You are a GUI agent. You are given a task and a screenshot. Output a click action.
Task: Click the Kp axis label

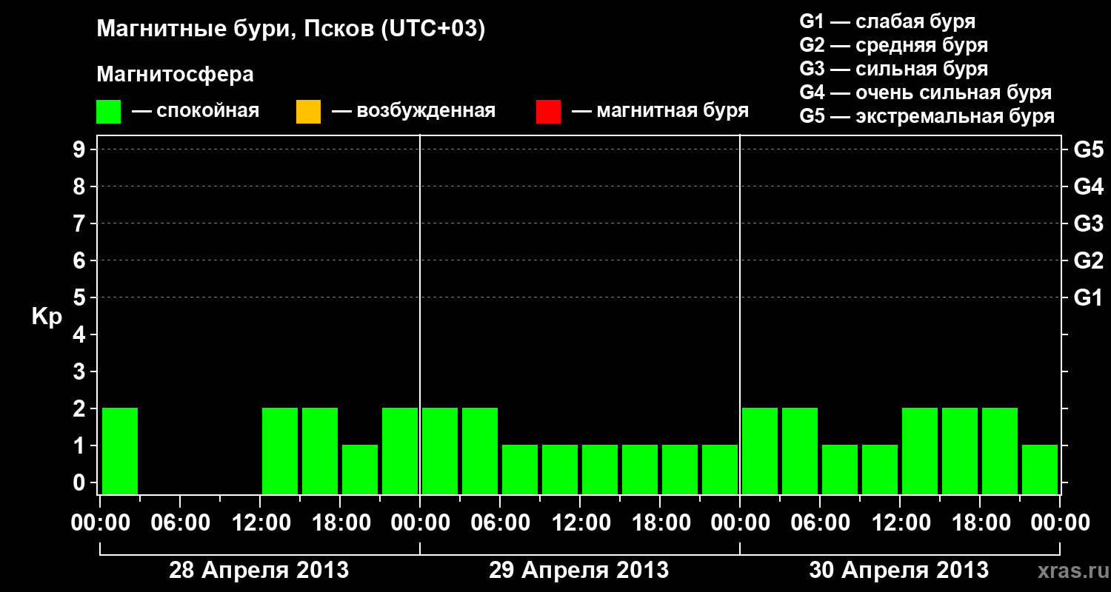(47, 318)
